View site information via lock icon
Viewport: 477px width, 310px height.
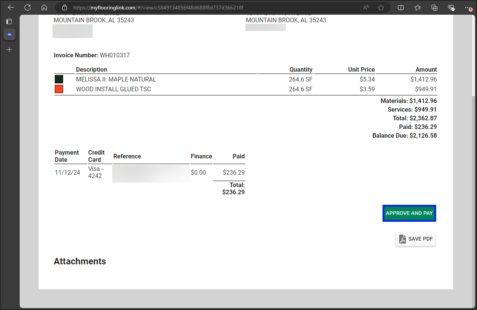(x=65, y=8)
